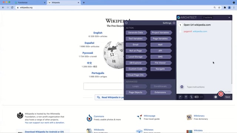This screenshot has width=237, height=133.
Task: Open the browser profile avatar
Action: (229, 7)
